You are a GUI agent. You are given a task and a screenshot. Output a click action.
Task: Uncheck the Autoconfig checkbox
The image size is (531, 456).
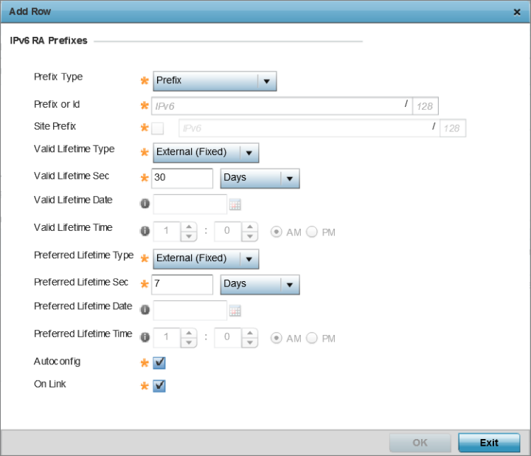tap(159, 363)
